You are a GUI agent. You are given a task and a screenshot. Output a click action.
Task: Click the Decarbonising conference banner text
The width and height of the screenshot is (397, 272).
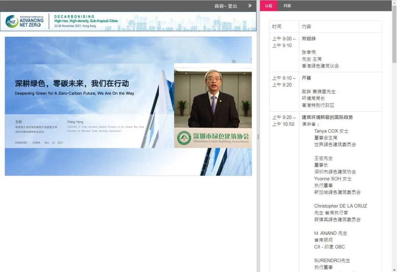click(x=86, y=21)
